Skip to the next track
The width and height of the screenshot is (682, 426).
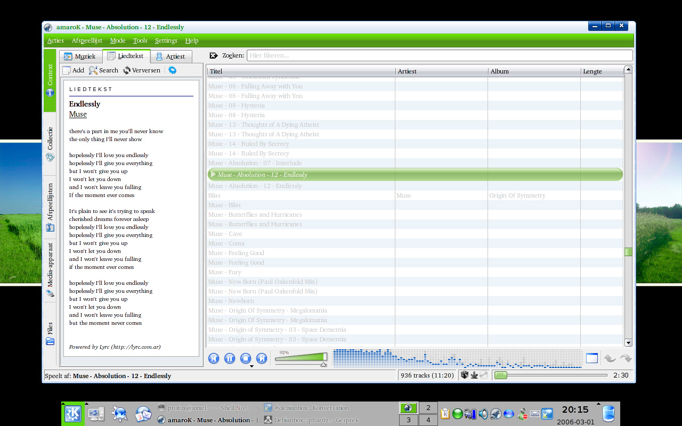(262, 358)
